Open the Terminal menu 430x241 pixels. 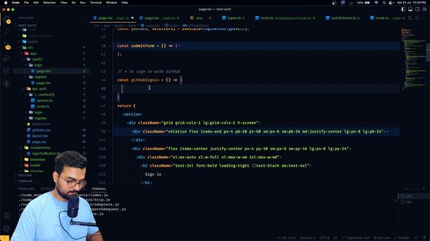point(95,3)
